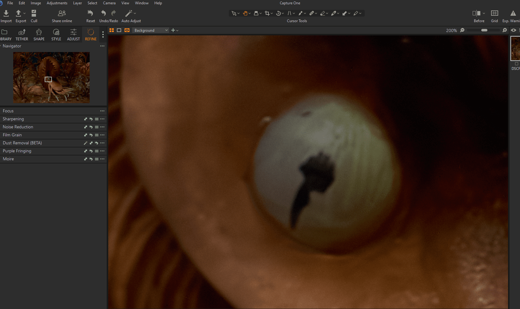Open Film Grain presets menu icon

(97, 135)
